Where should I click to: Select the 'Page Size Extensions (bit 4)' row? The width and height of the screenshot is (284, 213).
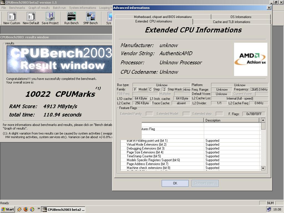pos(190,152)
